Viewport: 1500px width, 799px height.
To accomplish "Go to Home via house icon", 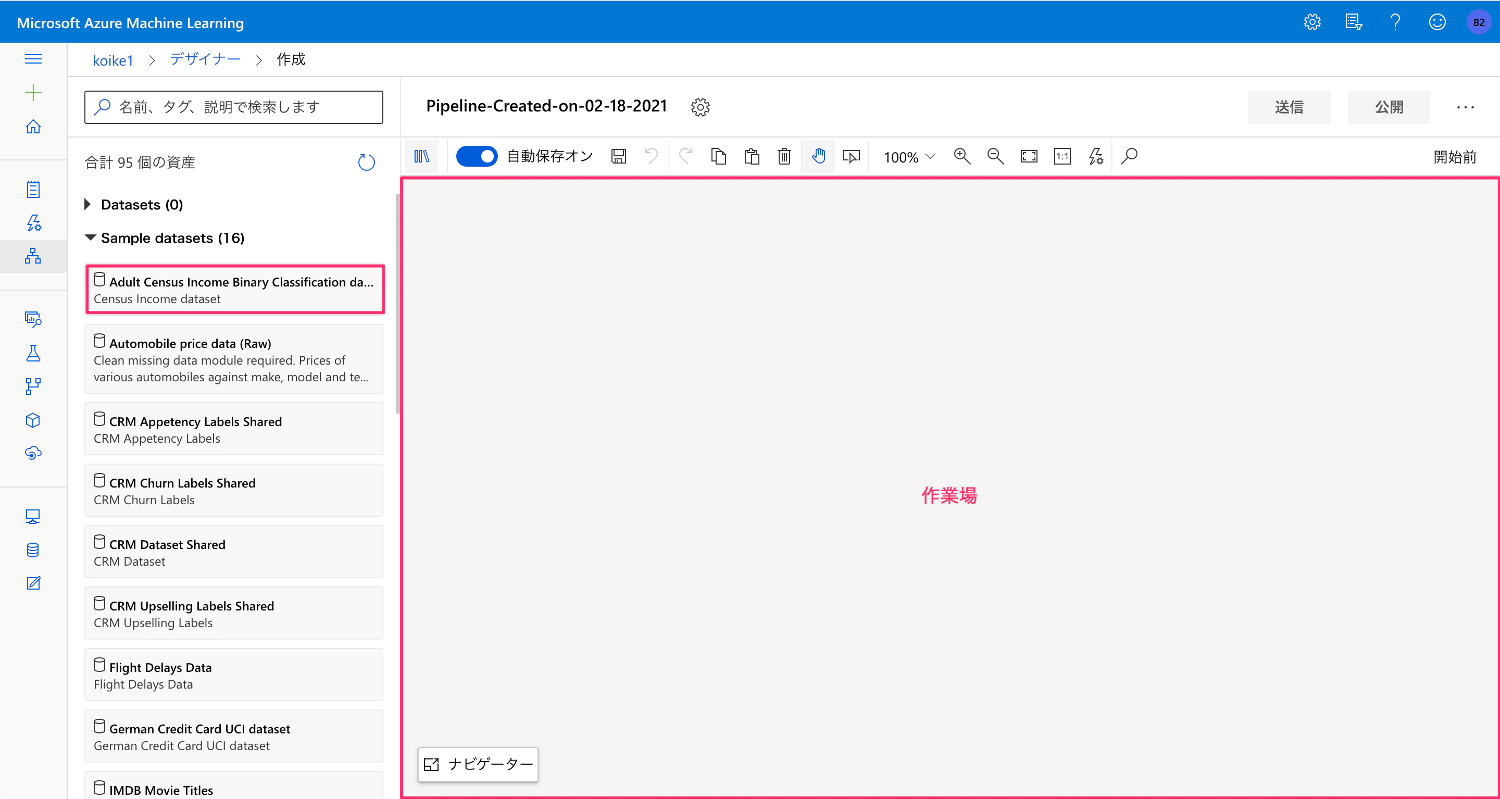I will pyautogui.click(x=33, y=127).
